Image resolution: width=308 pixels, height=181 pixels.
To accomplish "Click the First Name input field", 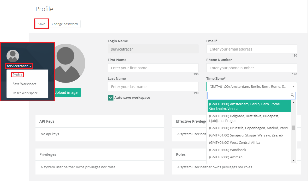I will [153, 68].
